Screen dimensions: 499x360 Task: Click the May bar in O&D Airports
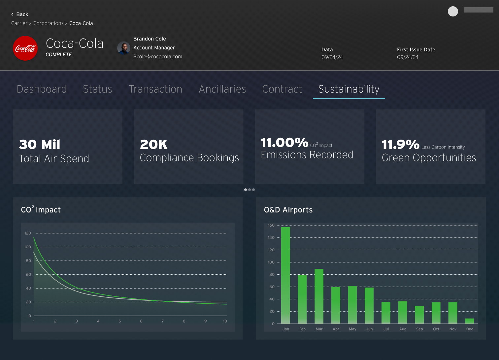click(352, 305)
